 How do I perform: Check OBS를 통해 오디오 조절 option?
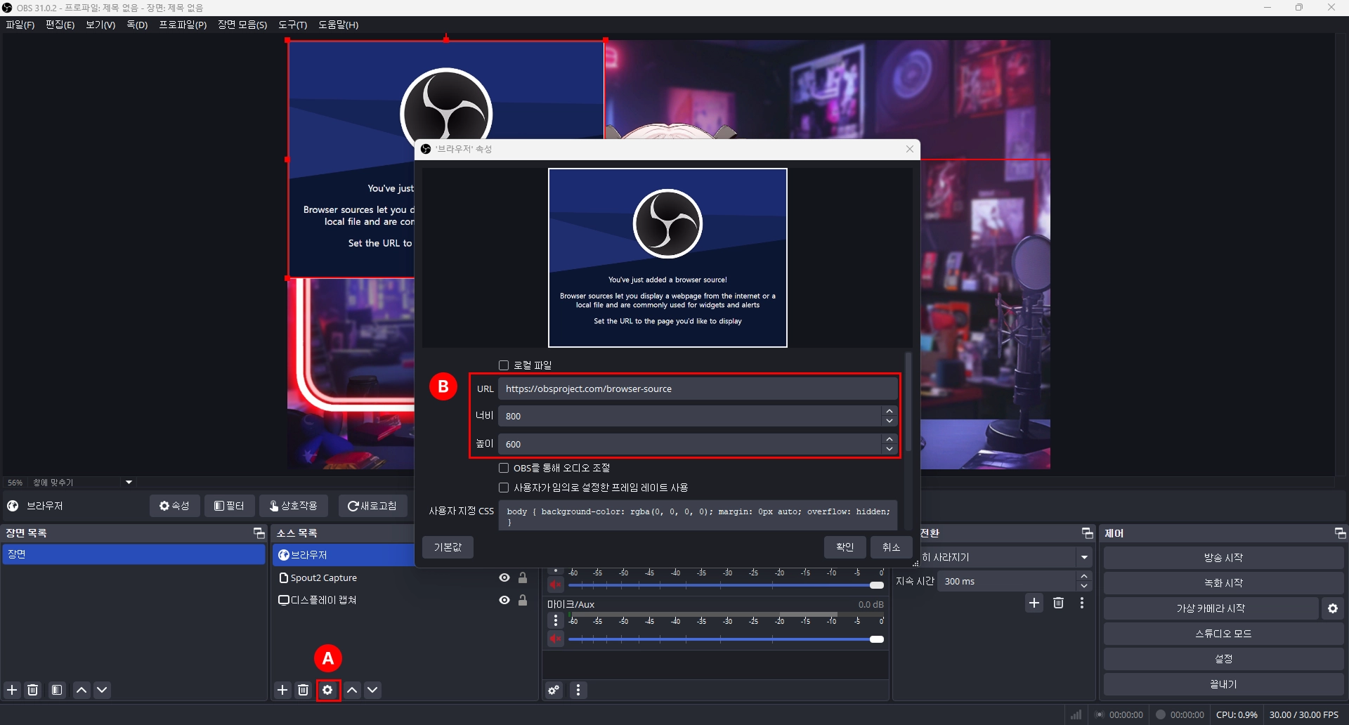tap(504, 469)
